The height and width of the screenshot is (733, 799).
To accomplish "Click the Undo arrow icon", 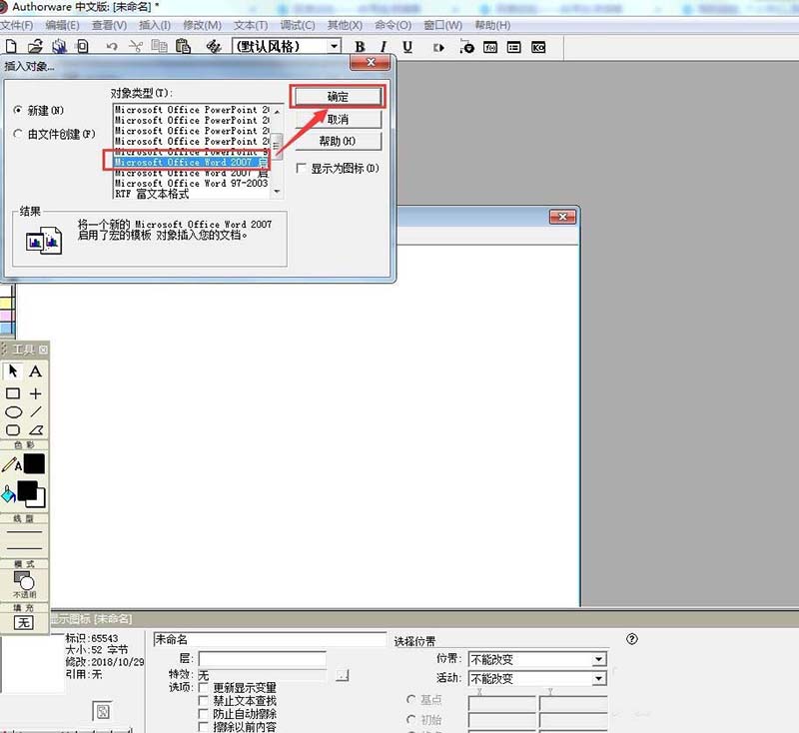I will coord(112,47).
